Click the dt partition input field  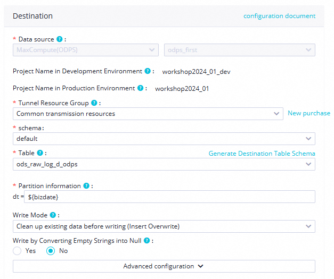click(x=169, y=197)
